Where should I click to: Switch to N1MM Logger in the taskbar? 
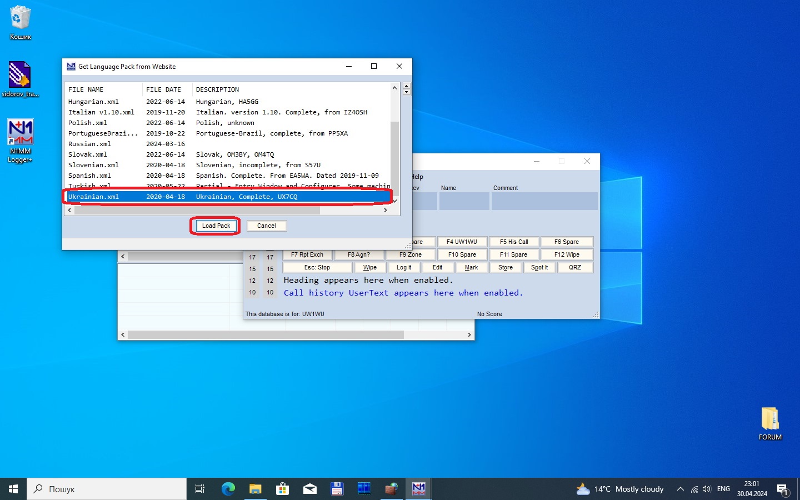[418, 489]
